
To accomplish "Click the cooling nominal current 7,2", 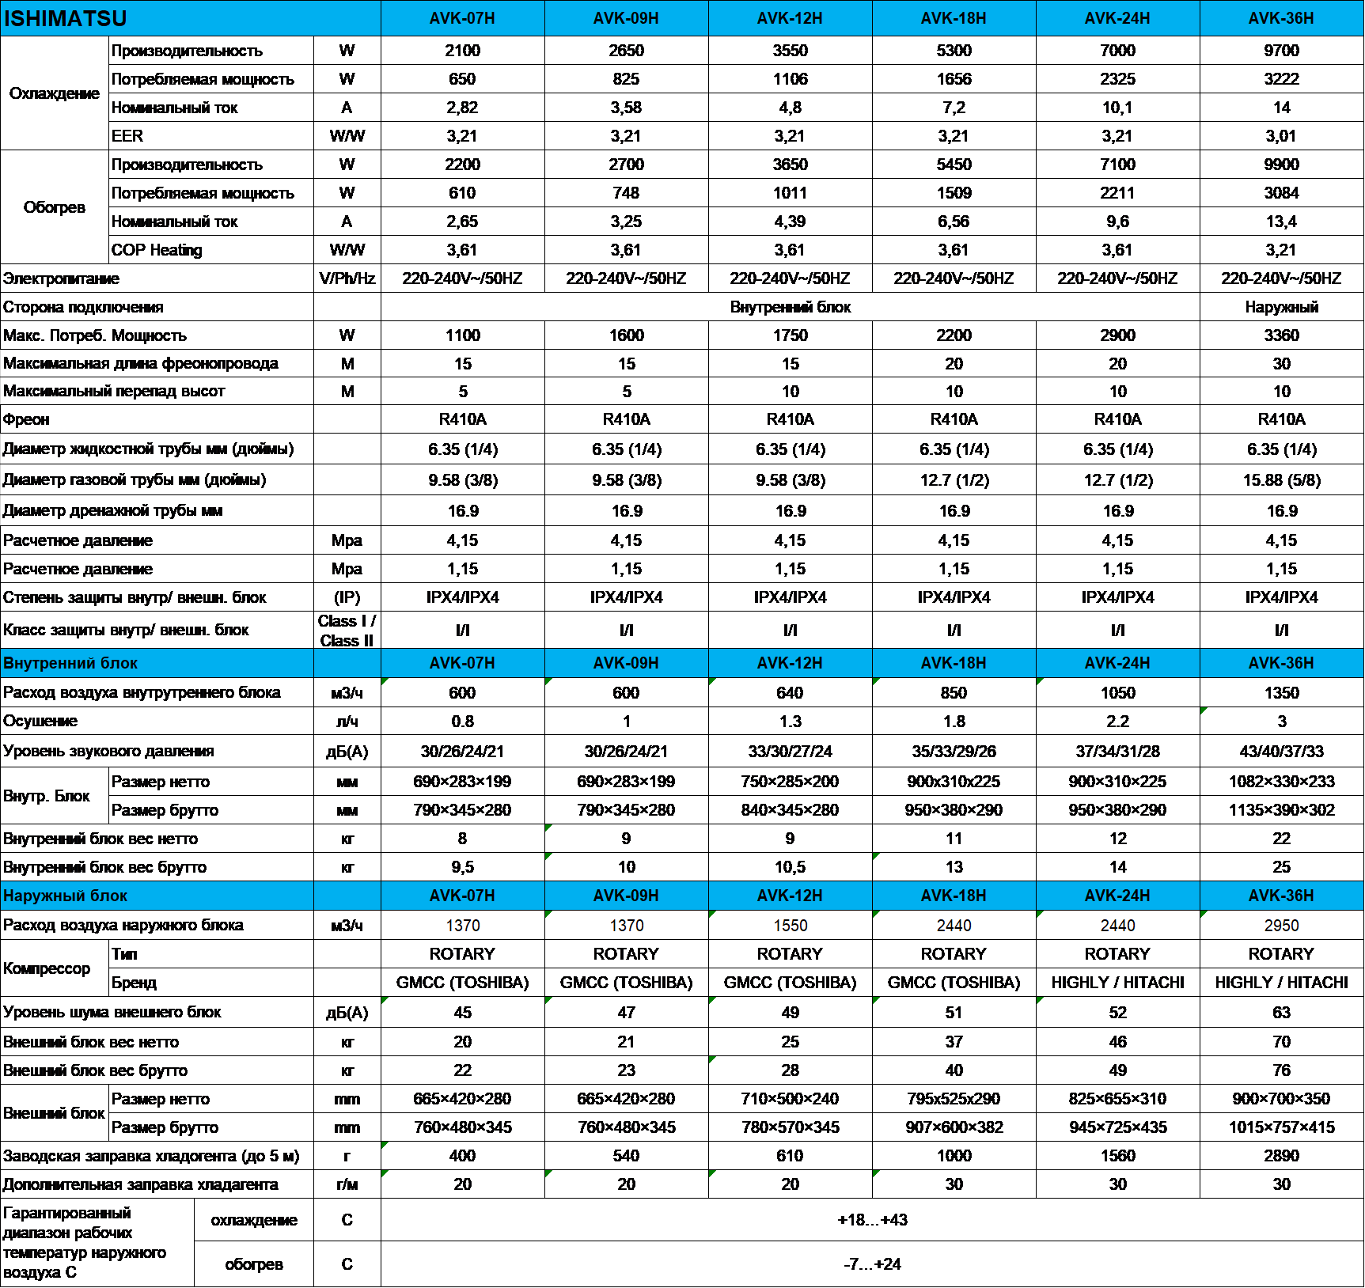I will click(x=954, y=108).
